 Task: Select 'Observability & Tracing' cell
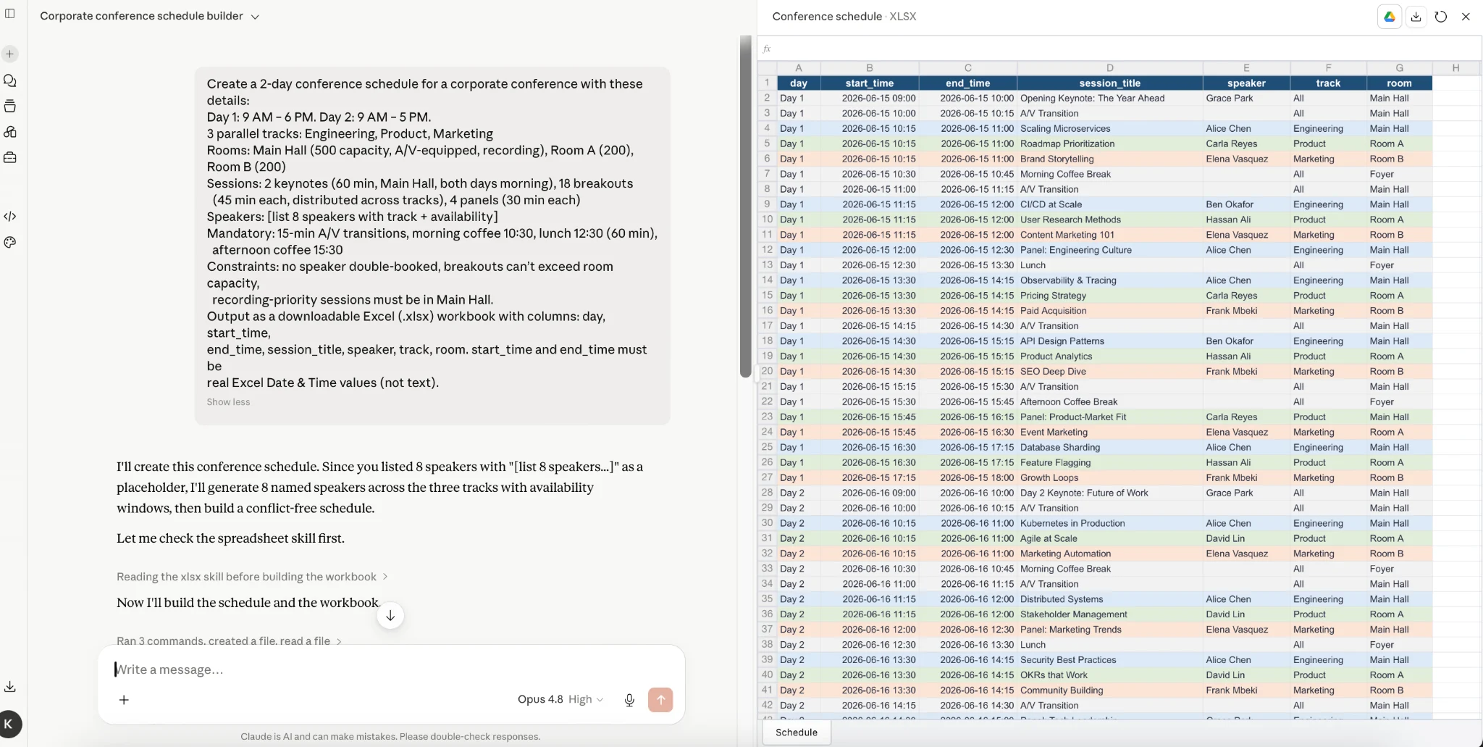pyautogui.click(x=1109, y=280)
